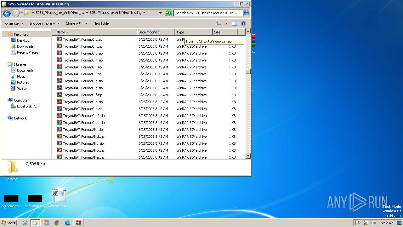Select file name Trojan.BAT.FormatAll.c.zip
The image size is (403, 227).
pyautogui.click(x=83, y=143)
